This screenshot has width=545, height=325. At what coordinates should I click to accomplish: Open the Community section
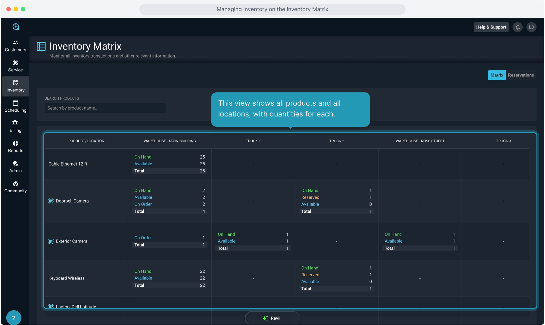[15, 187]
